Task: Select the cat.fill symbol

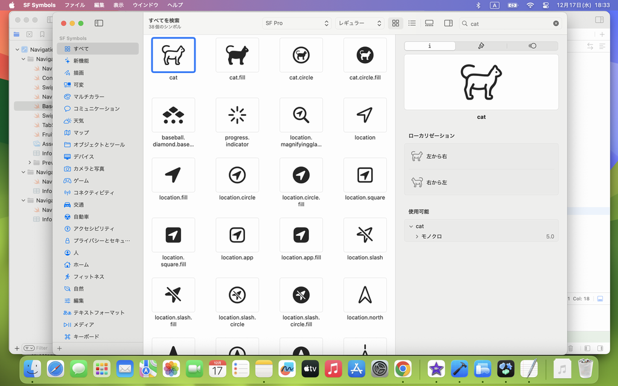Action: pos(237,55)
